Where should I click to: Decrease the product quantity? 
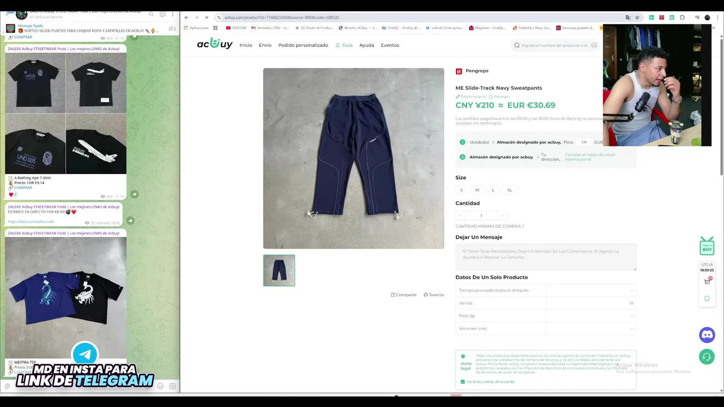coord(460,215)
